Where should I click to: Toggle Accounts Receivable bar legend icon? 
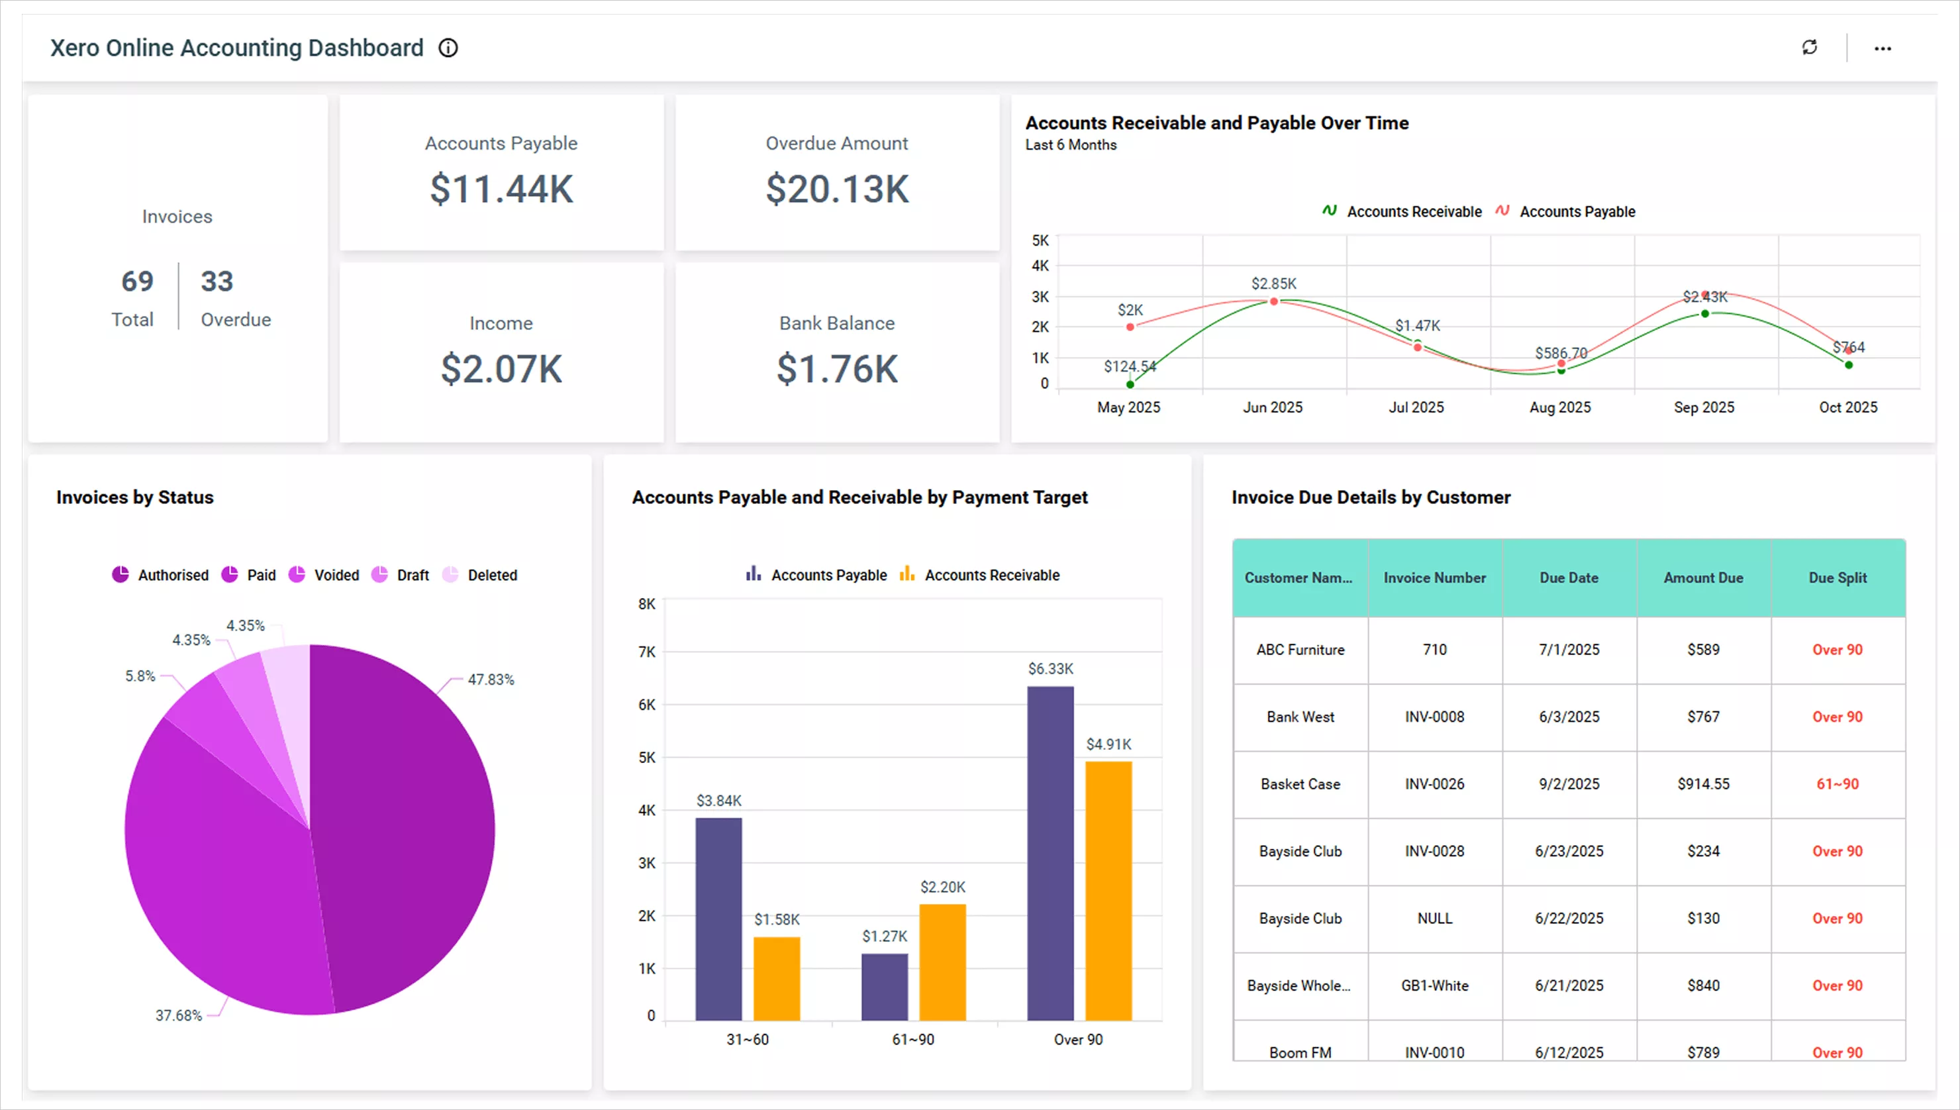coord(906,574)
